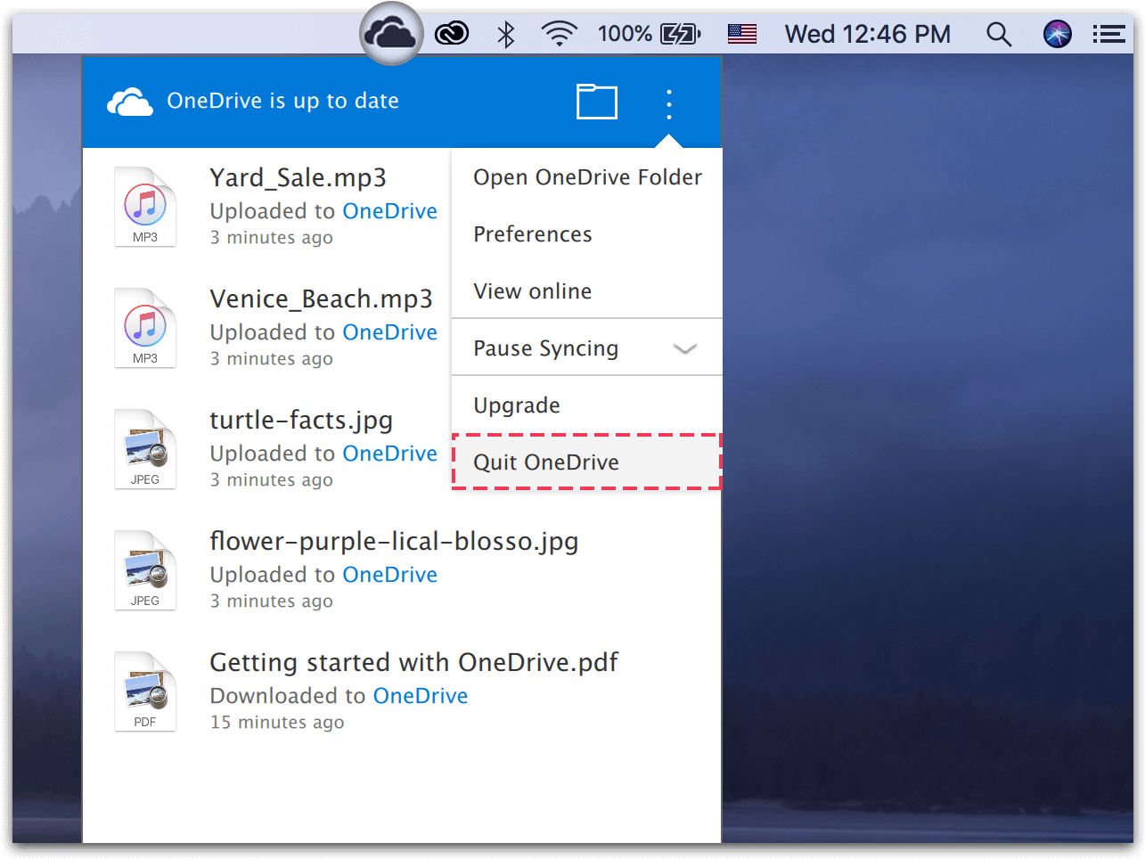
Task: Choose Open OneDrive Folder from menu
Action: (587, 177)
